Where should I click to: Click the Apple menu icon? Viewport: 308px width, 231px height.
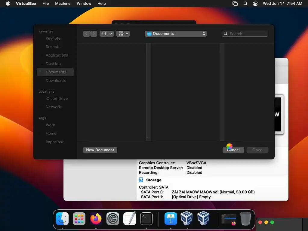[x=8, y=3]
